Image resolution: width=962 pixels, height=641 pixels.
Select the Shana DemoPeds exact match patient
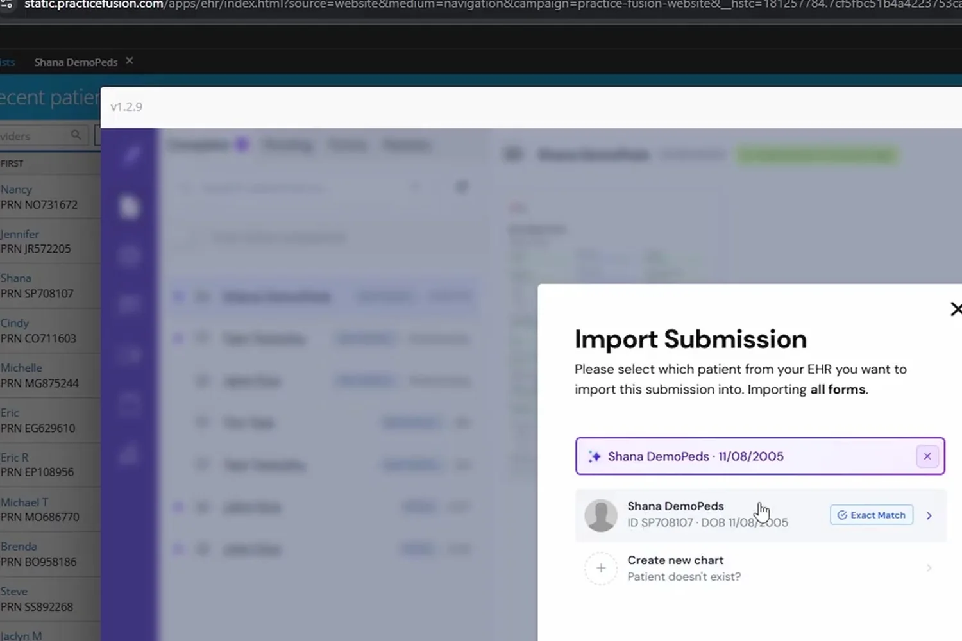(x=761, y=515)
